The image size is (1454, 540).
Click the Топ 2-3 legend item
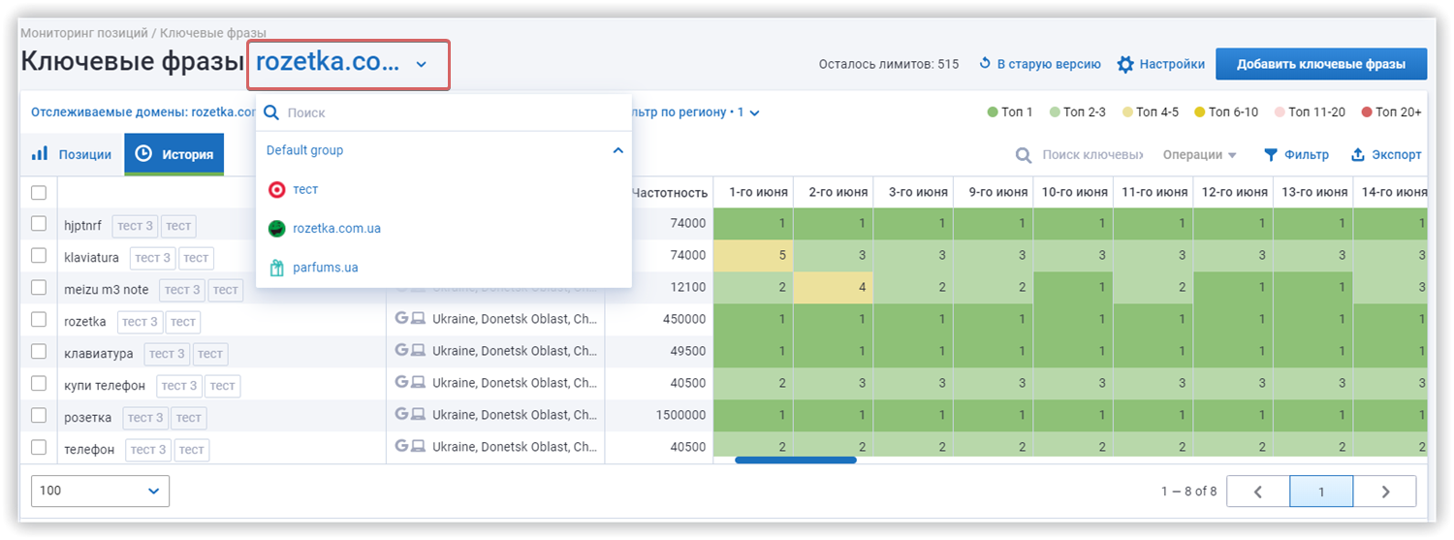pos(1077,112)
